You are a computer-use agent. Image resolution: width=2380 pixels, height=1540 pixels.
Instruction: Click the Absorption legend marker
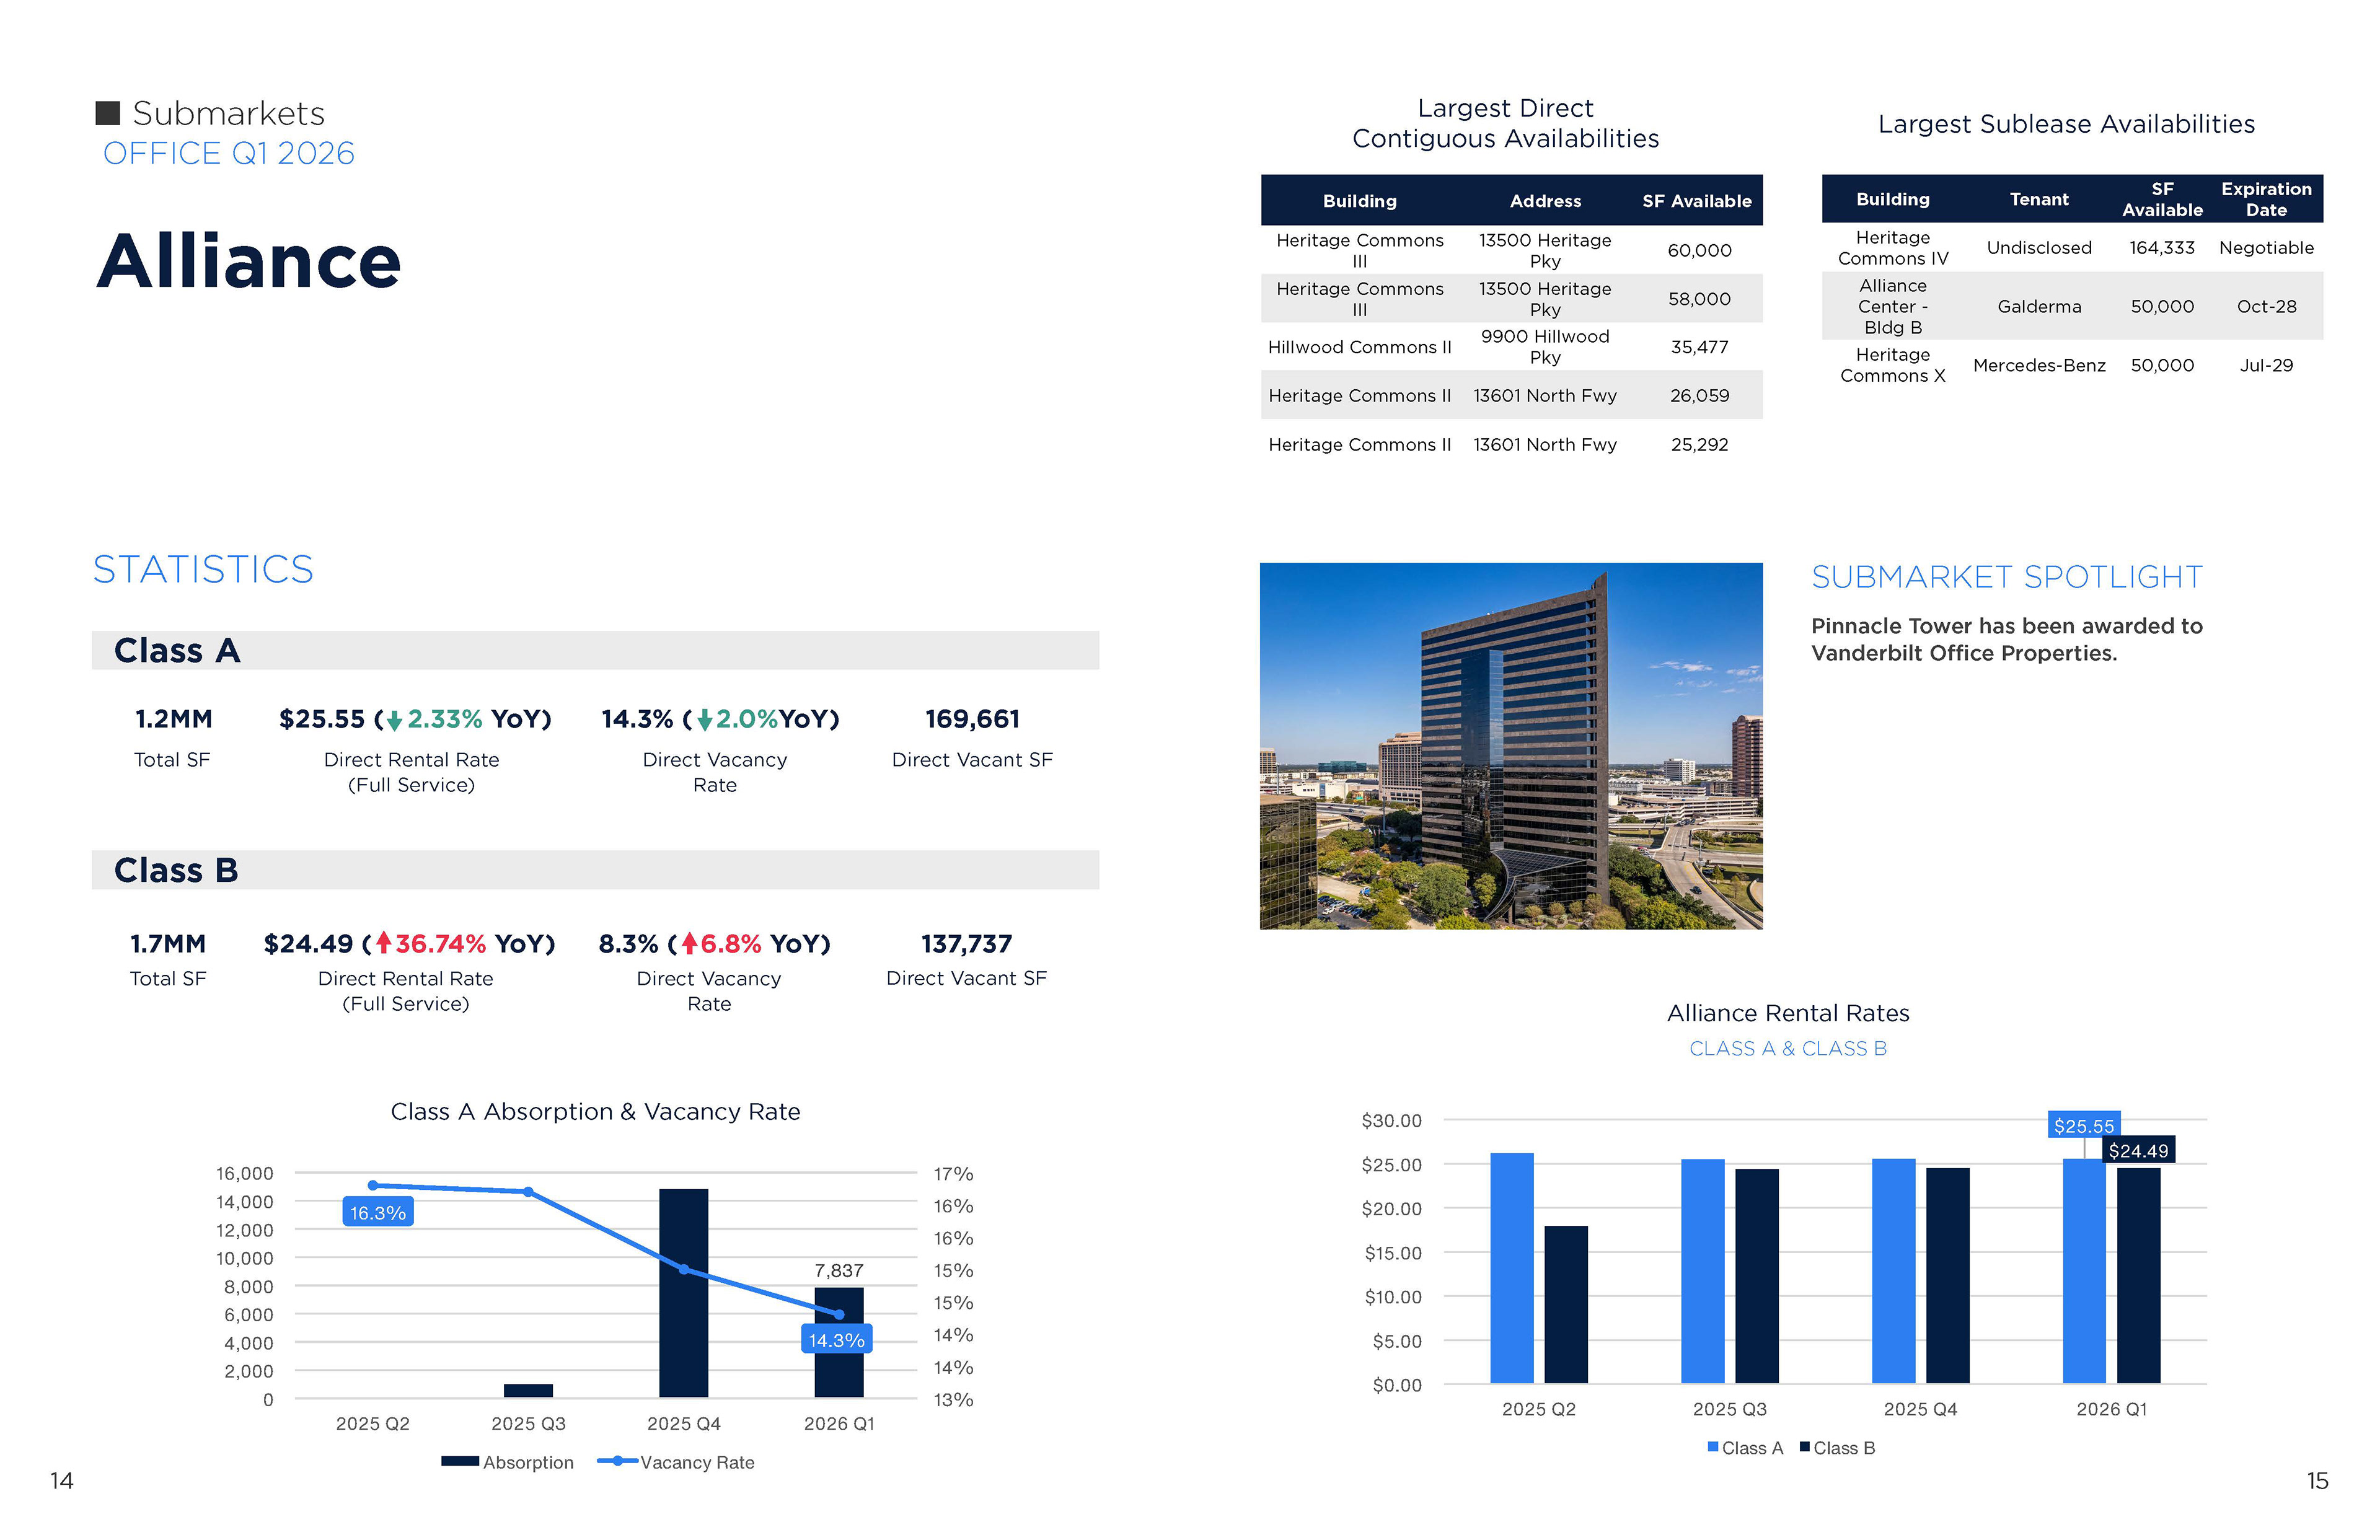[460, 1461]
